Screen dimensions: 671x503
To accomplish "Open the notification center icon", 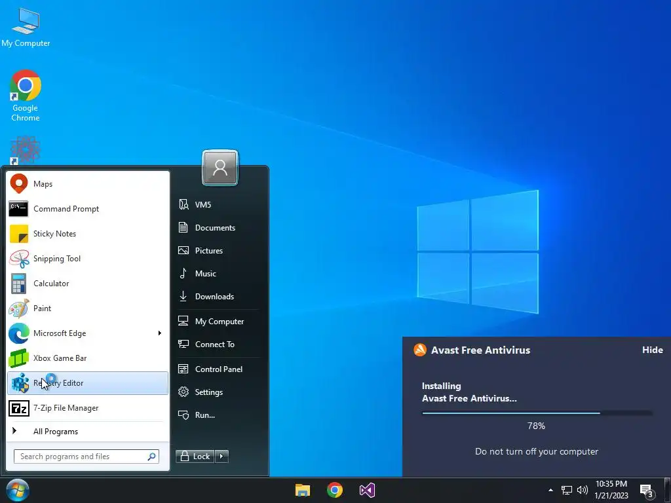I will point(647,491).
